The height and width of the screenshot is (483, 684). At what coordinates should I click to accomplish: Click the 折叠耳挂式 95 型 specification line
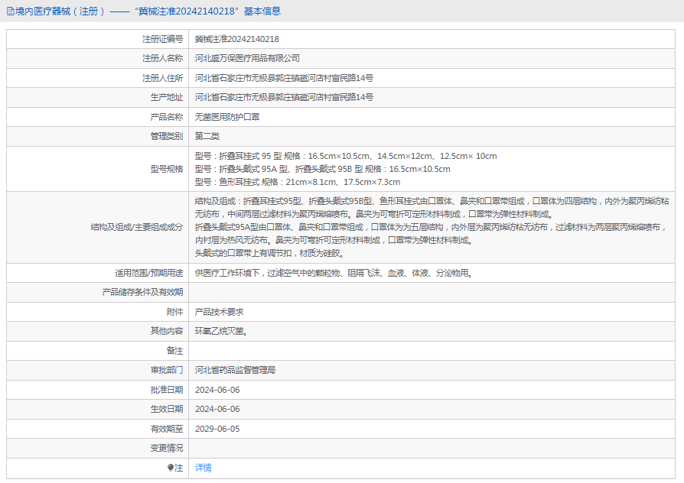click(346, 156)
